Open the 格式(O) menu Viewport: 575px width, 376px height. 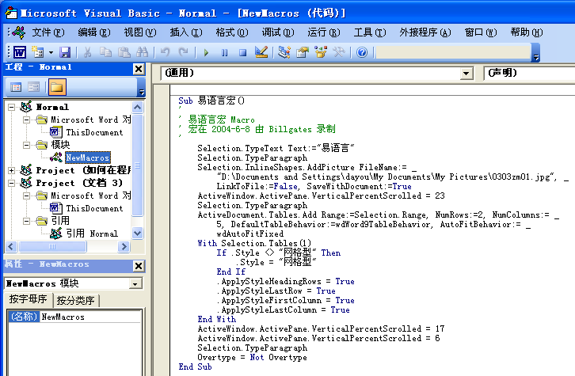pyautogui.click(x=232, y=32)
